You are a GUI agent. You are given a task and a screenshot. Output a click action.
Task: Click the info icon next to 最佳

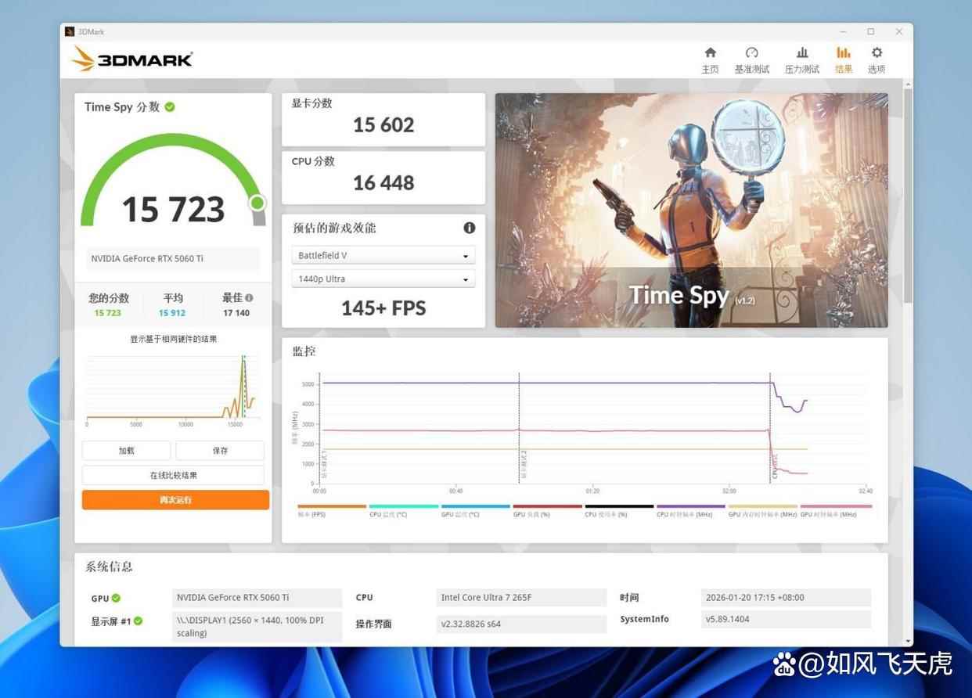[249, 297]
